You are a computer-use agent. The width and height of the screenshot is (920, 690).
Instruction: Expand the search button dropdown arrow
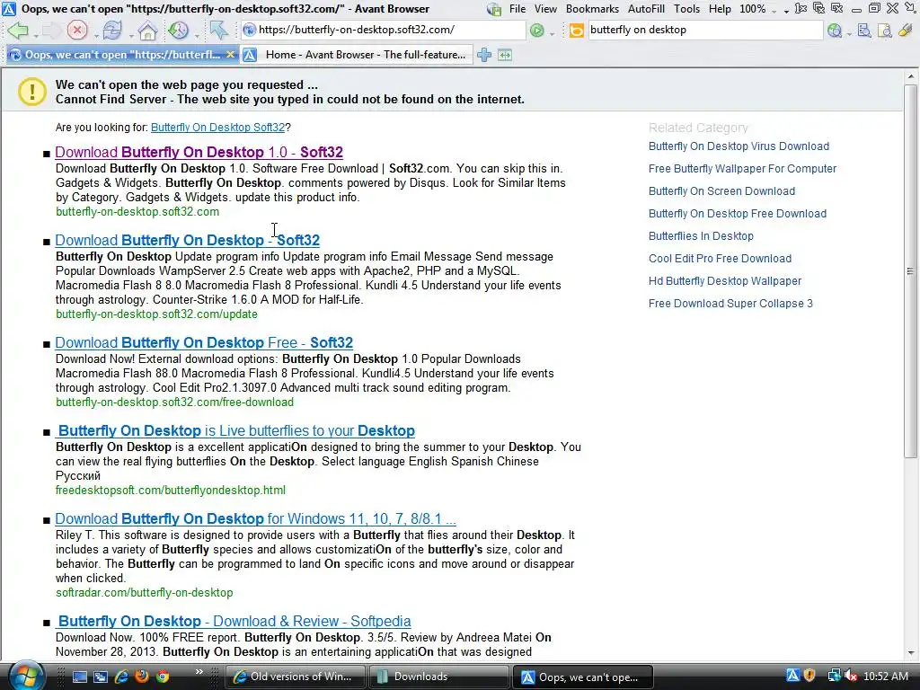tap(849, 35)
